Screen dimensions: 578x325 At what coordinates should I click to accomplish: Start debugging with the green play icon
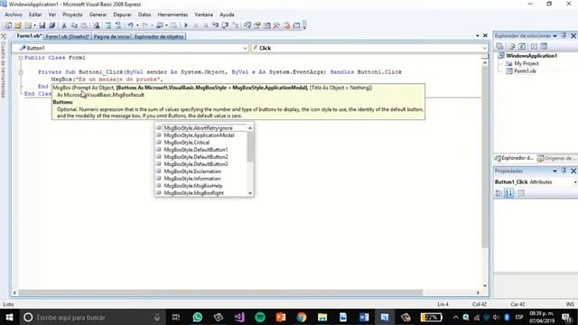pyautogui.click(x=186, y=25)
